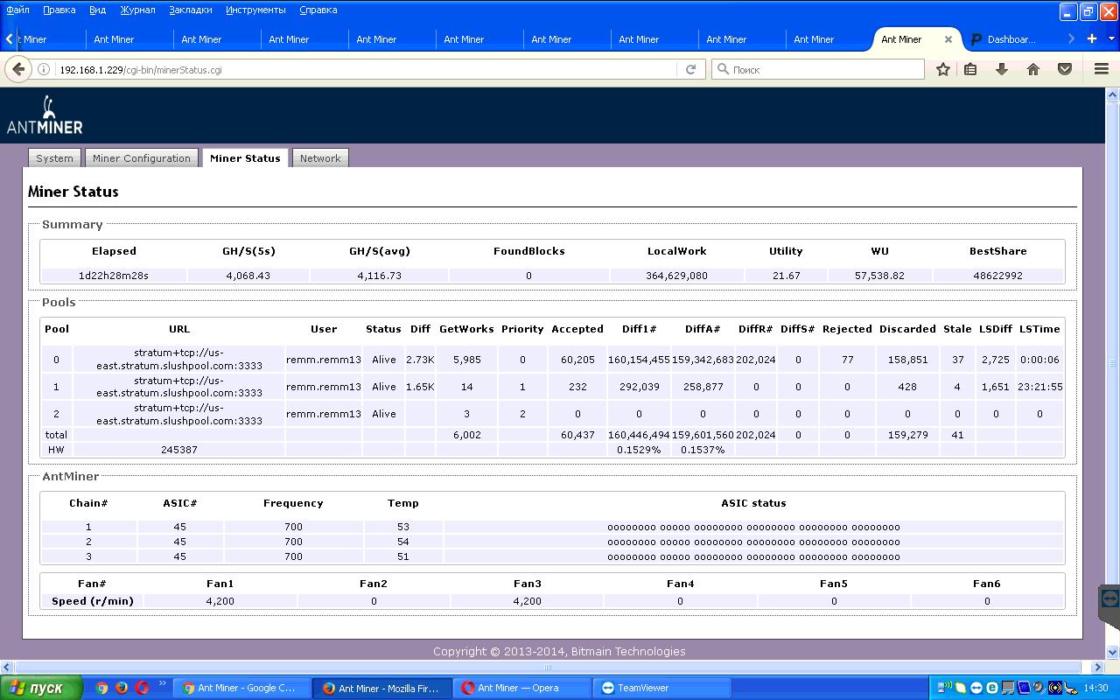This screenshot has width=1120, height=700.
Task: Open TeamViewer from the taskbar
Action: tap(662, 688)
